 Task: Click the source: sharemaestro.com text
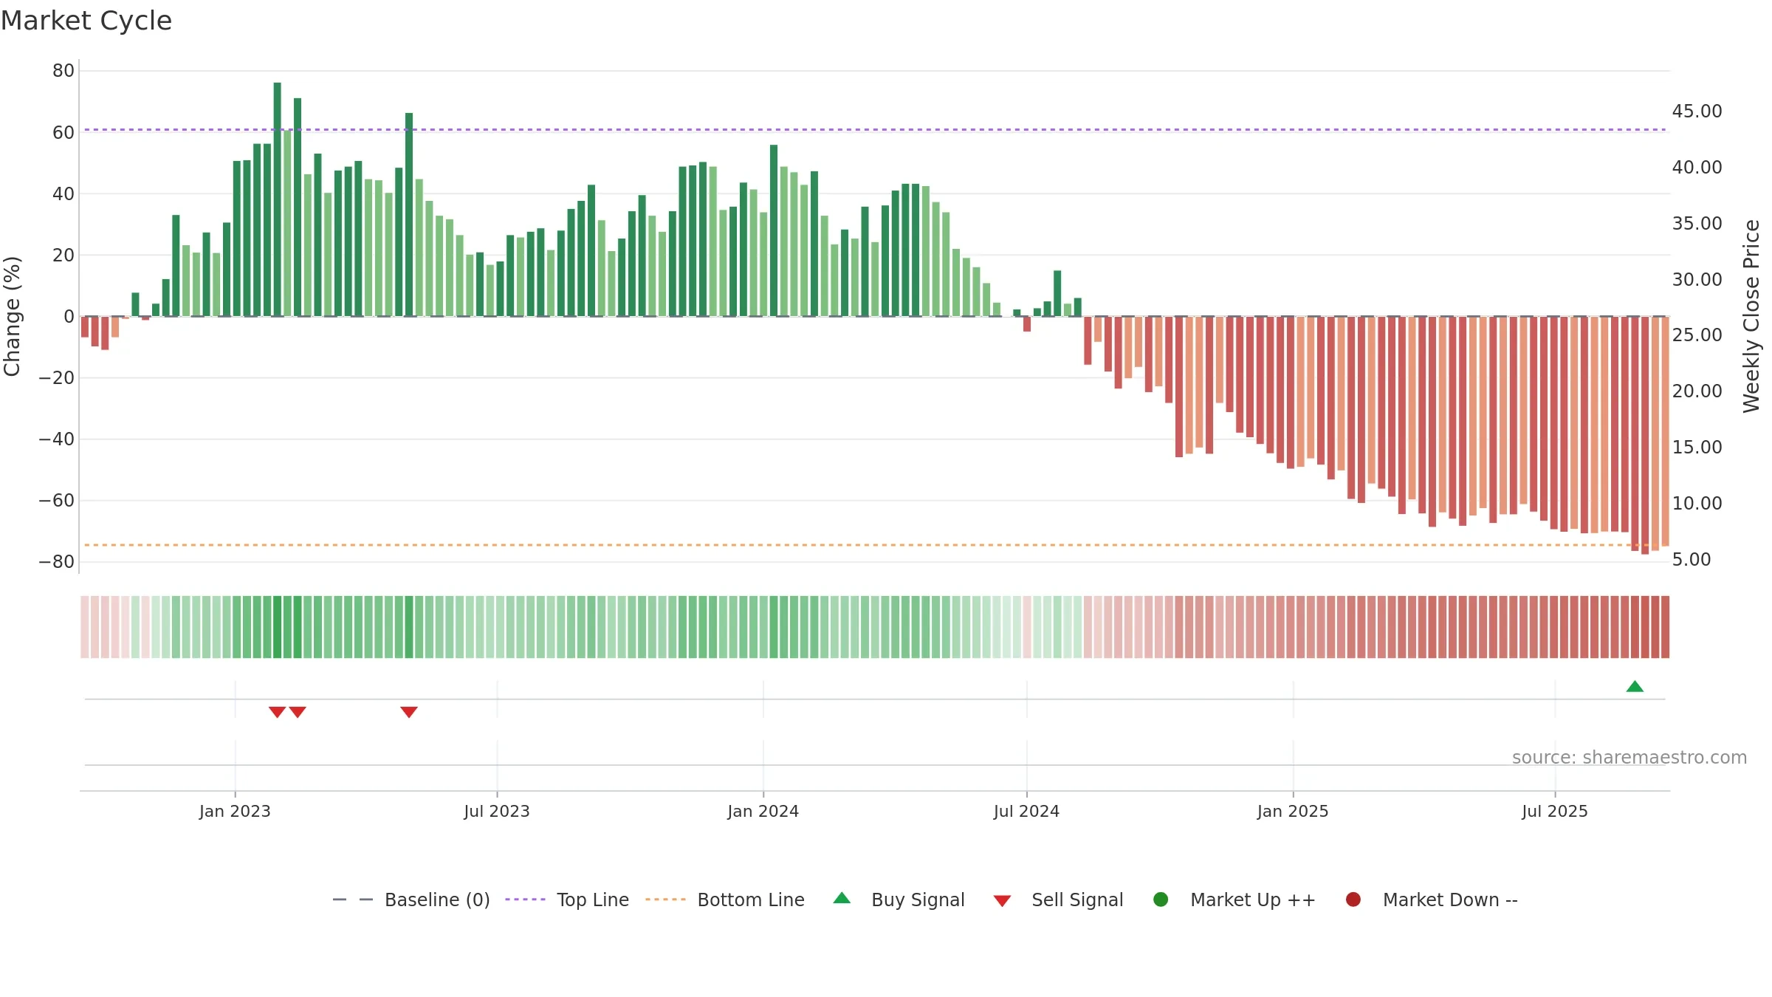tap(1630, 758)
